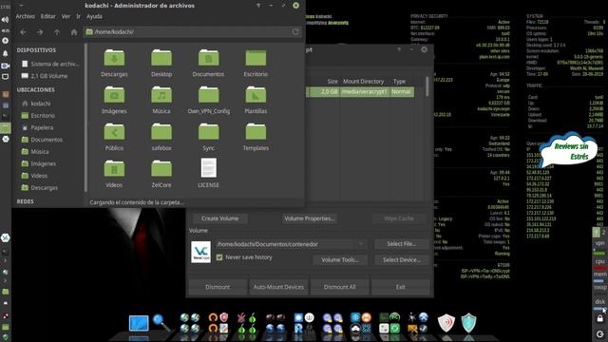Expand the volume path dropdown
The height and width of the screenshot is (342, 608).
point(361,244)
